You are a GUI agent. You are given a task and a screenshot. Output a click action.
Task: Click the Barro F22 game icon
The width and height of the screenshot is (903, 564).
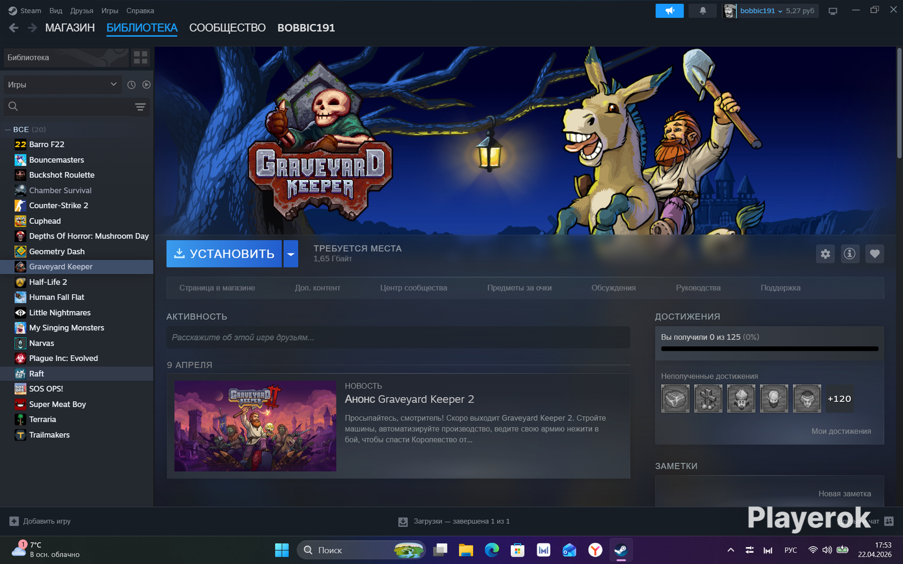20,144
